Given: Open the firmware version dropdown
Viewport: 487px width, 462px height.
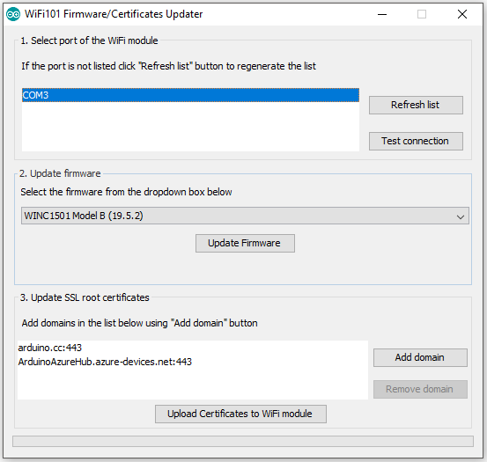Looking at the screenshot, I should coord(245,216).
